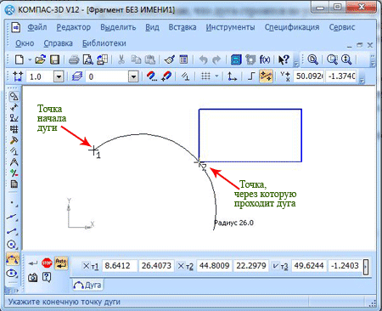The height and width of the screenshot is (311, 382).
Task: Select the Point tool
Action: [x=13, y=203]
